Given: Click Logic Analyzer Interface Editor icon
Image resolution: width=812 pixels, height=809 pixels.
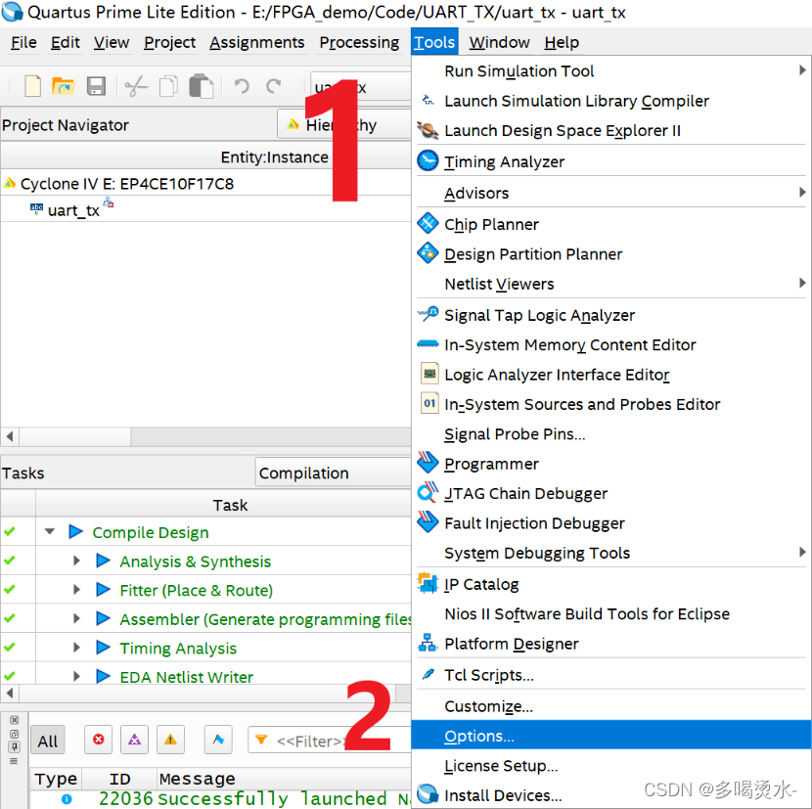Looking at the screenshot, I should pos(429,374).
